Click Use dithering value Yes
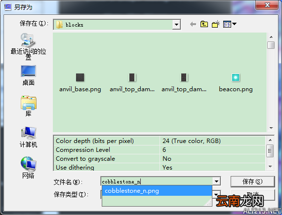Viewport: 282px width, 215px height. click(167, 167)
